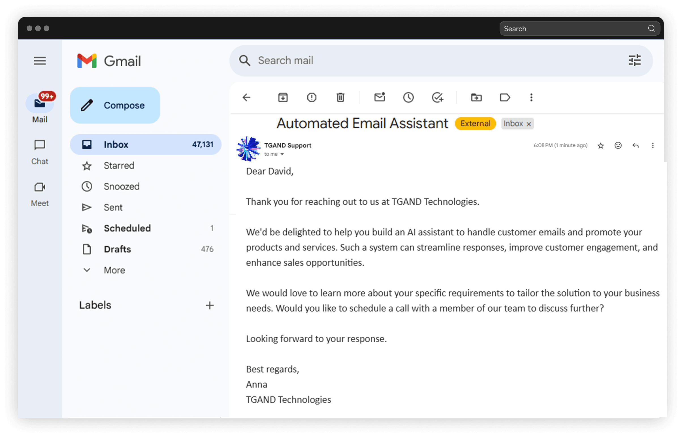Click the External tag
The image size is (682, 437).
click(x=475, y=124)
